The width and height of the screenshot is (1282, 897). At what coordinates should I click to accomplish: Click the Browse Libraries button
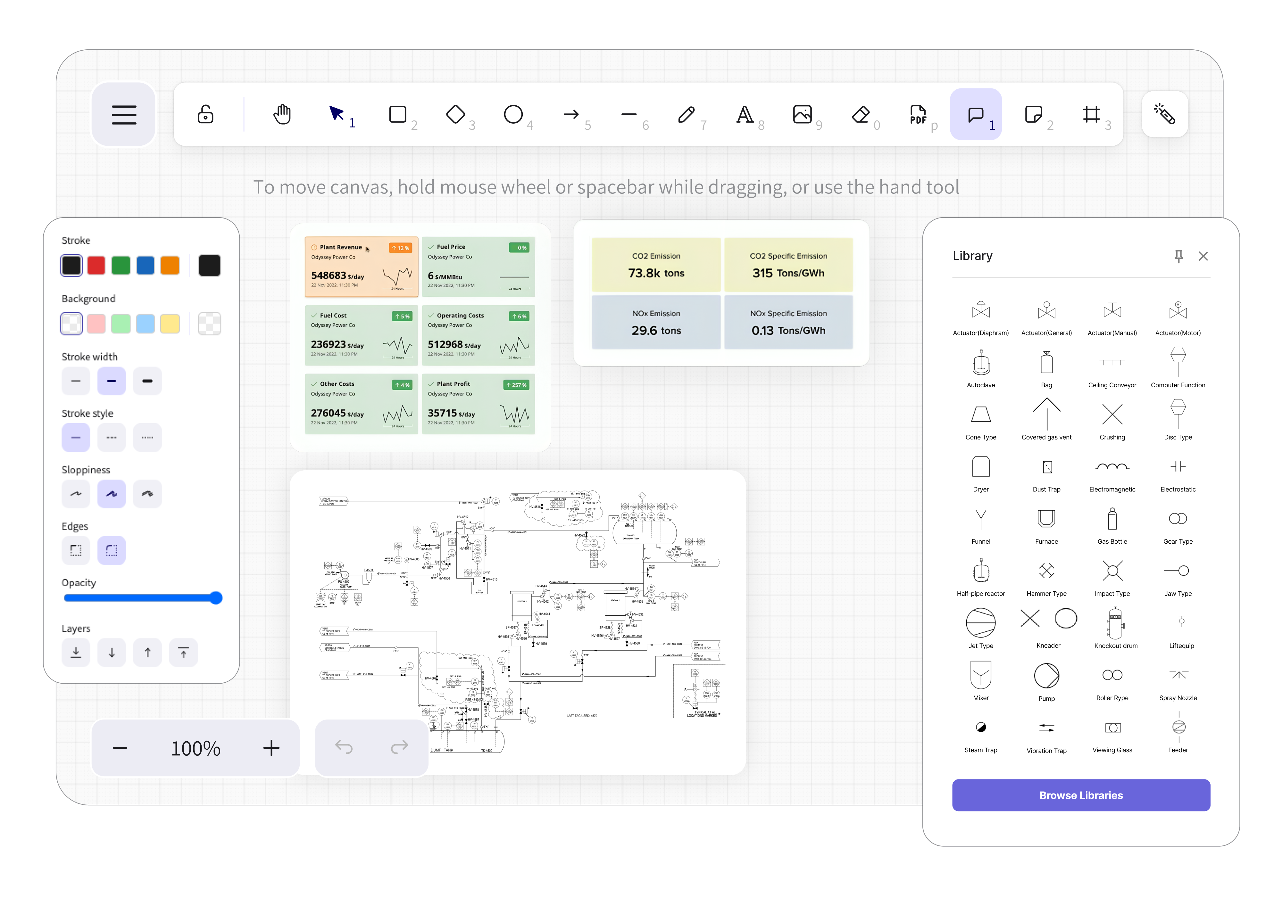[x=1081, y=795]
